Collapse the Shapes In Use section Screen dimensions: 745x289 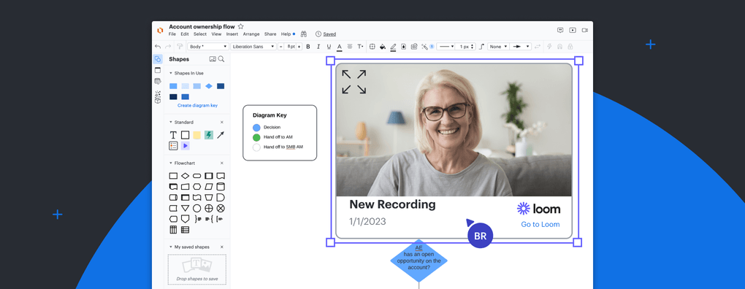171,73
